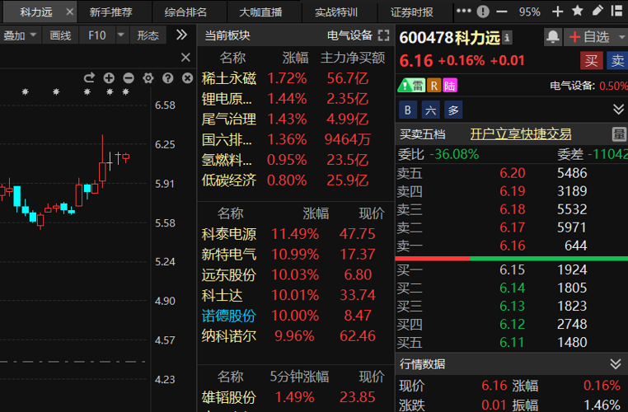Open the three-dots more menu

tap(463, 12)
